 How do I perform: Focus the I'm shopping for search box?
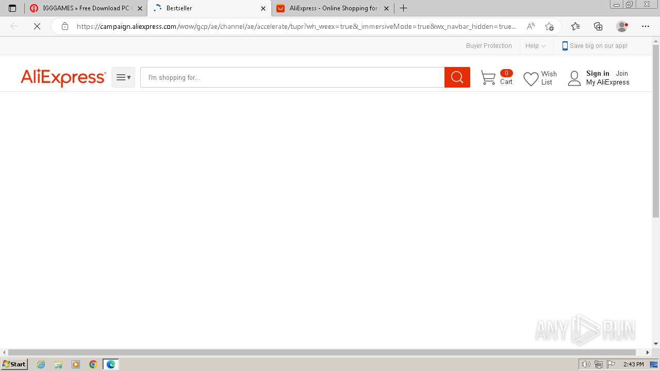(x=292, y=77)
